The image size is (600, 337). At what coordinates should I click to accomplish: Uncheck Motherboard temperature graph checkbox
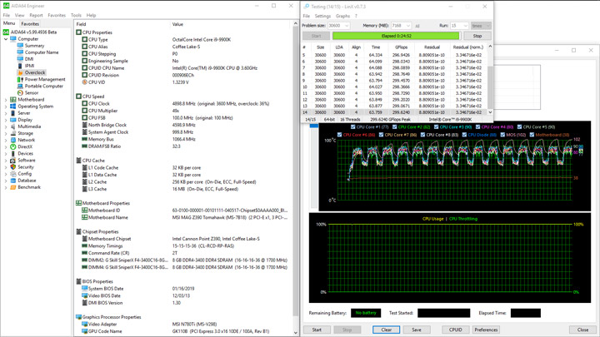(x=532, y=135)
